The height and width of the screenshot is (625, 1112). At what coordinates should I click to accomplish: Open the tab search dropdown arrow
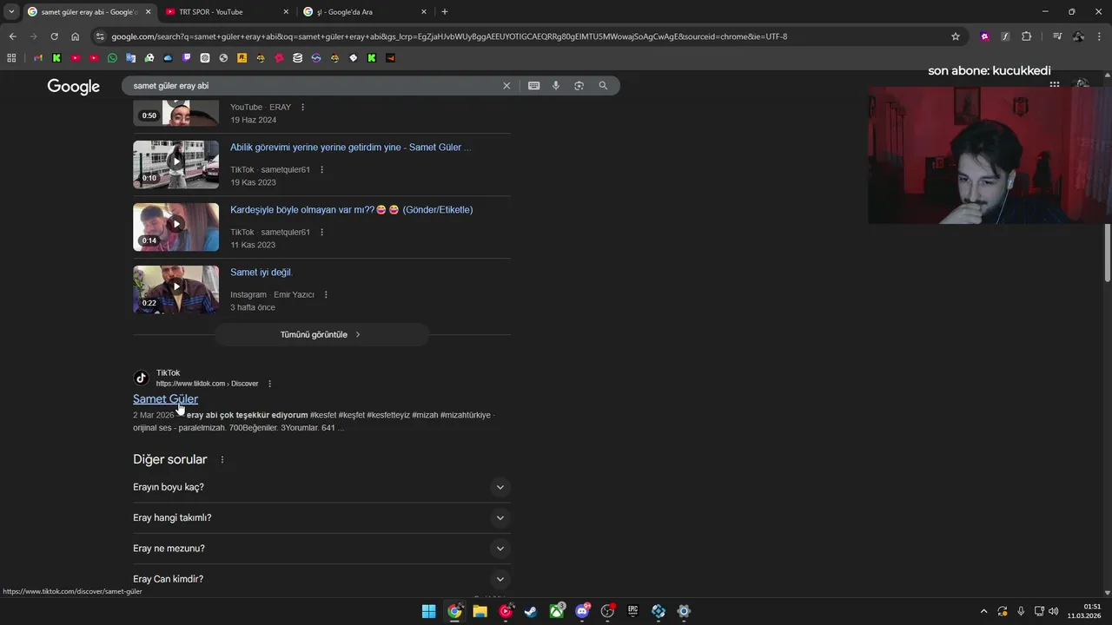pyautogui.click(x=11, y=12)
